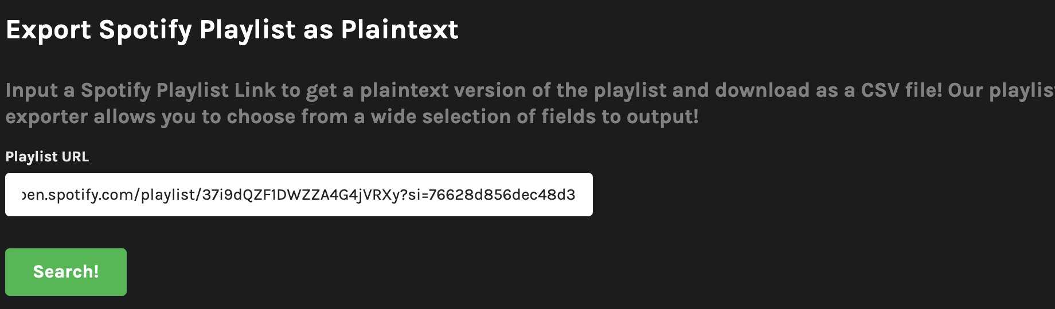
Task: Click the word "Plaintext" in the heading
Action: coord(400,30)
